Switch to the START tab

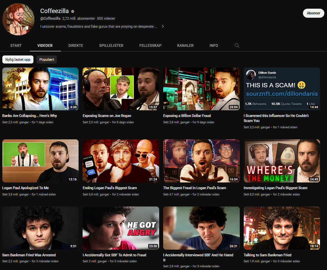pos(16,45)
